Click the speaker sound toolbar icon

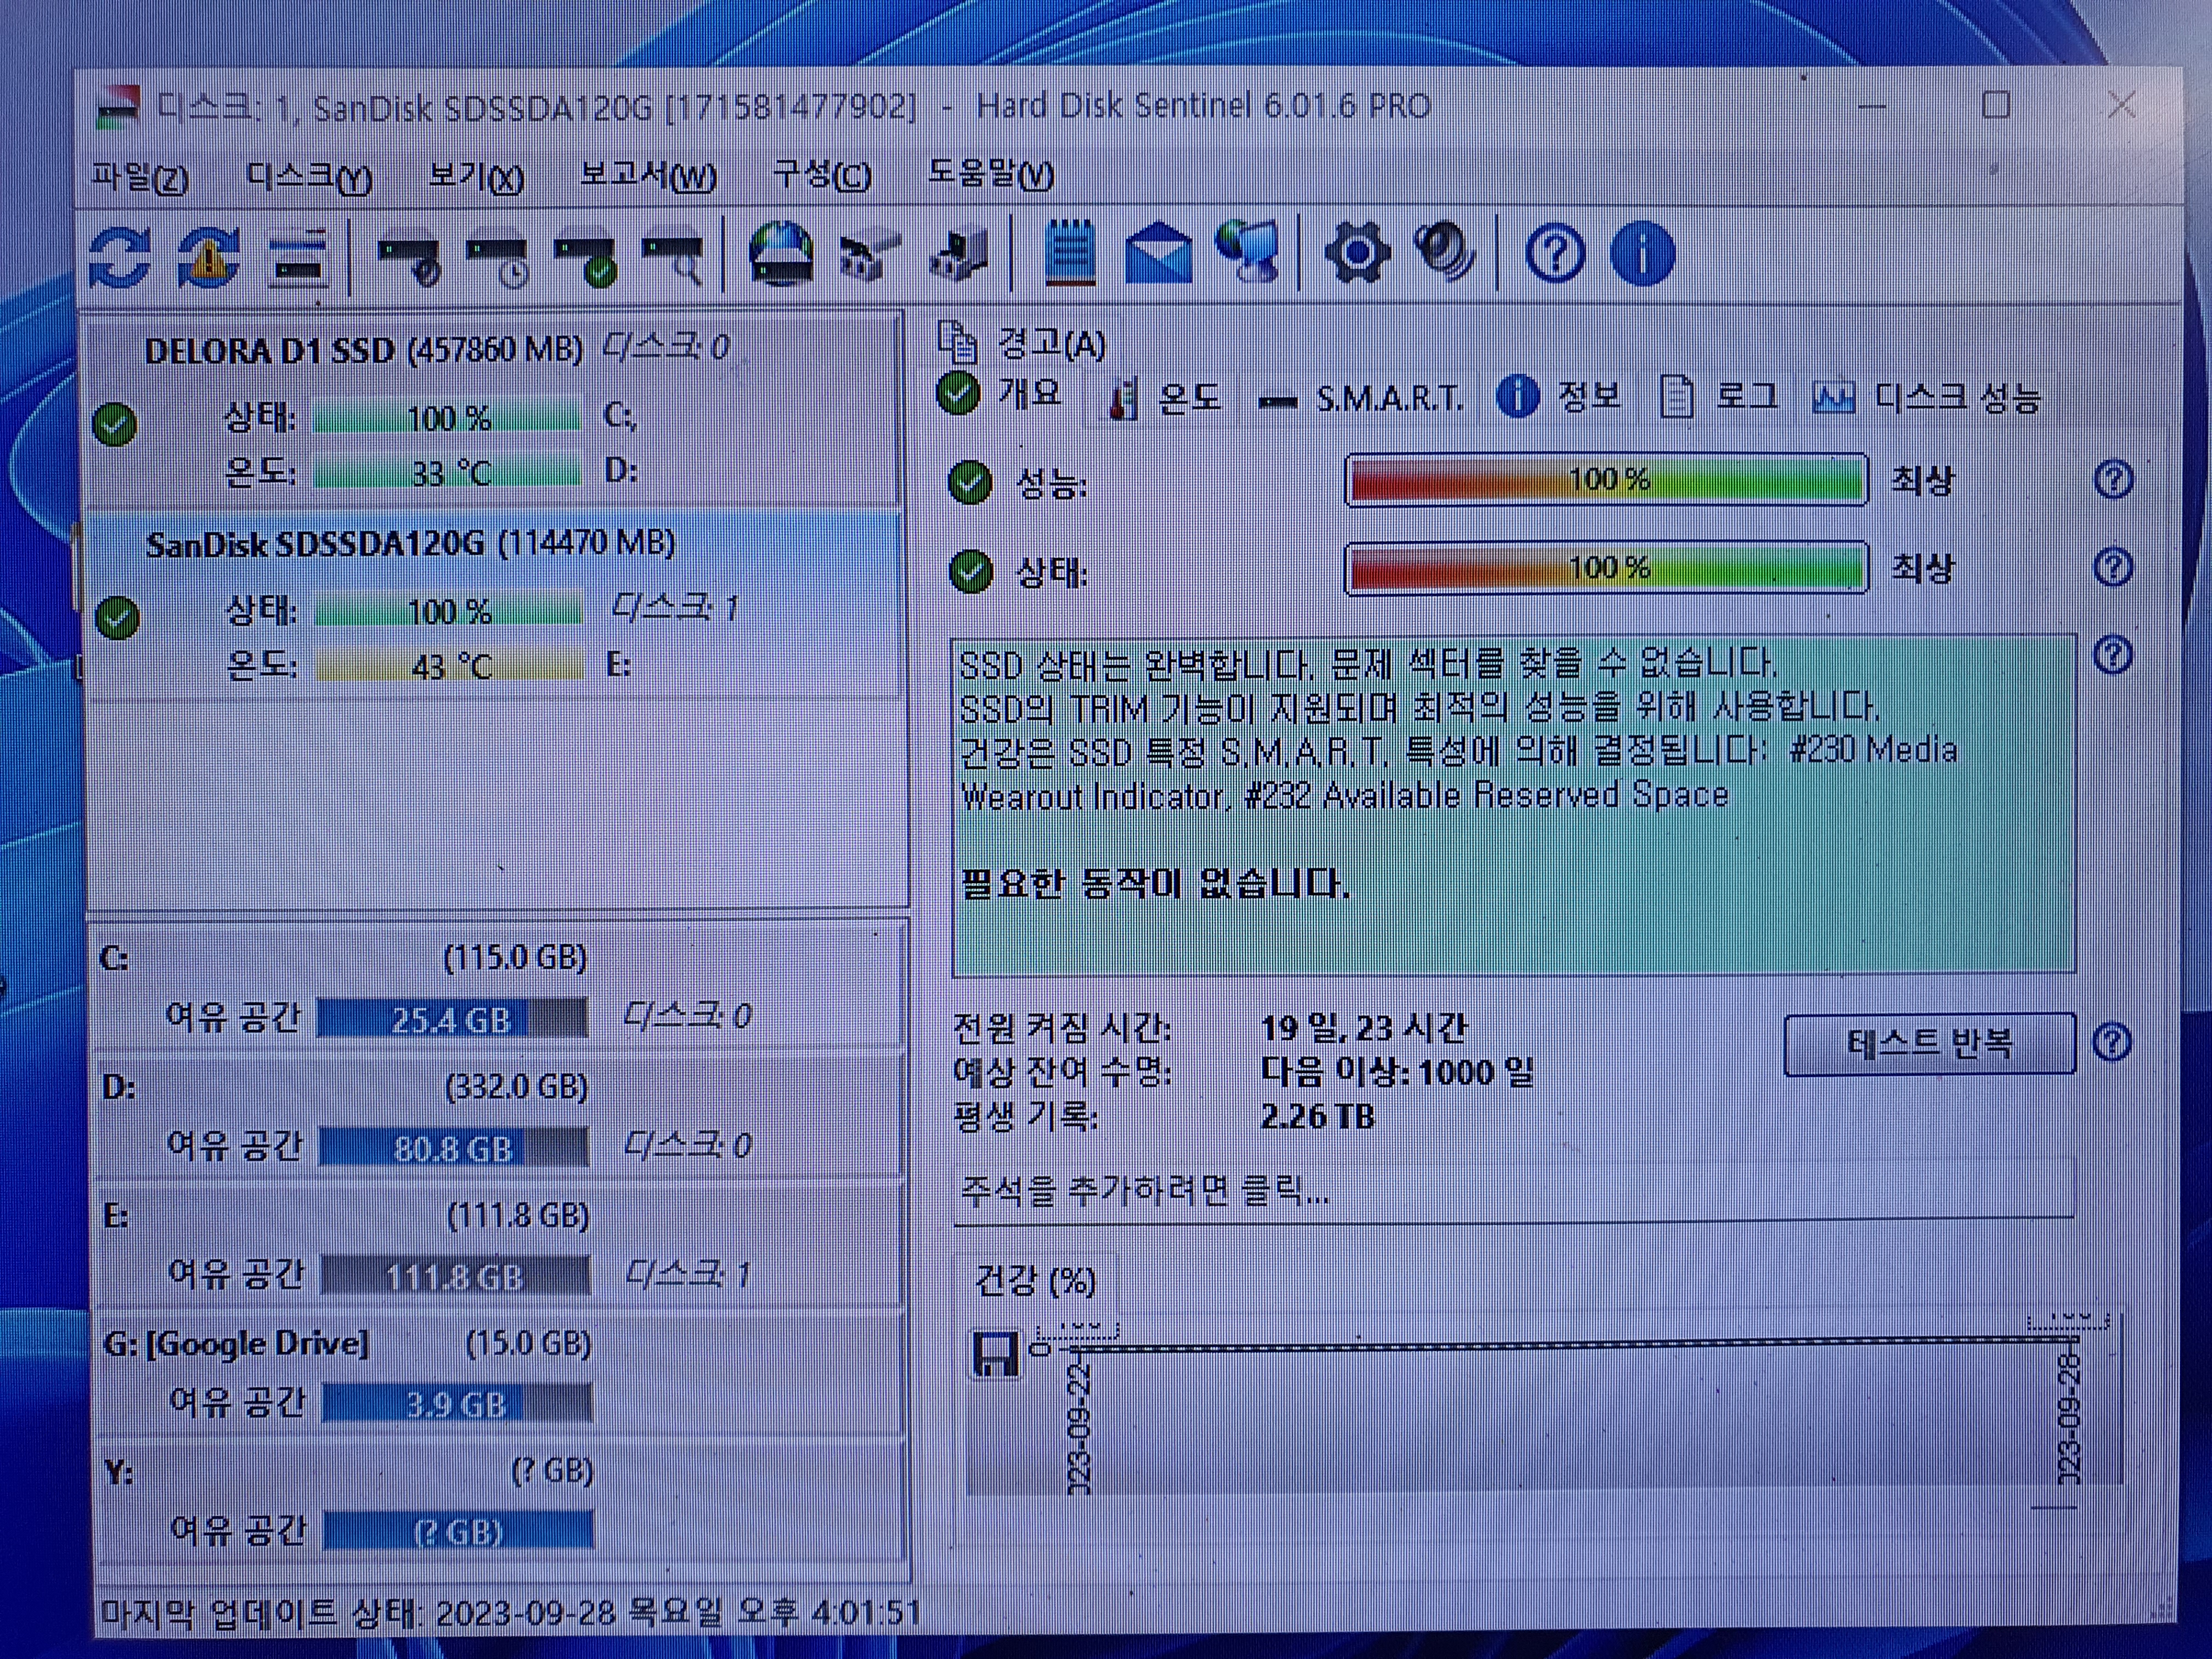[1446, 251]
